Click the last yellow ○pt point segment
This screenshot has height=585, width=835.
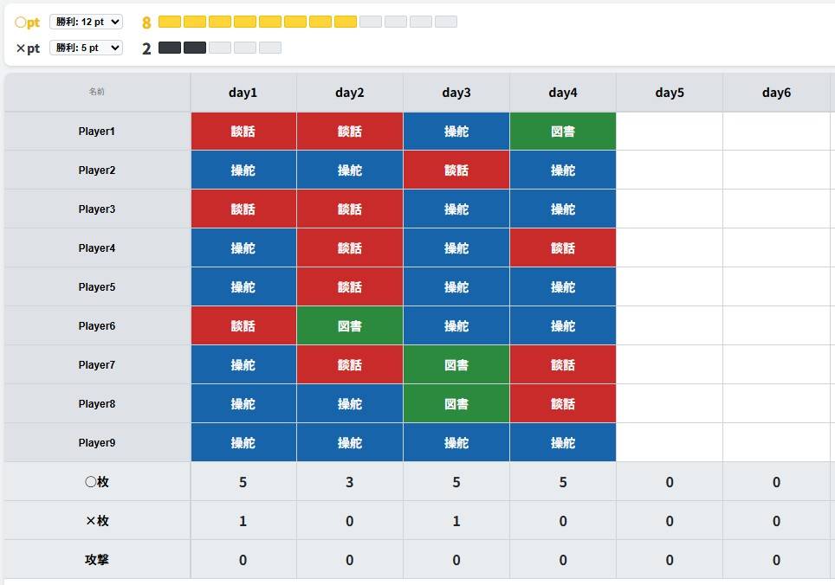(x=346, y=22)
